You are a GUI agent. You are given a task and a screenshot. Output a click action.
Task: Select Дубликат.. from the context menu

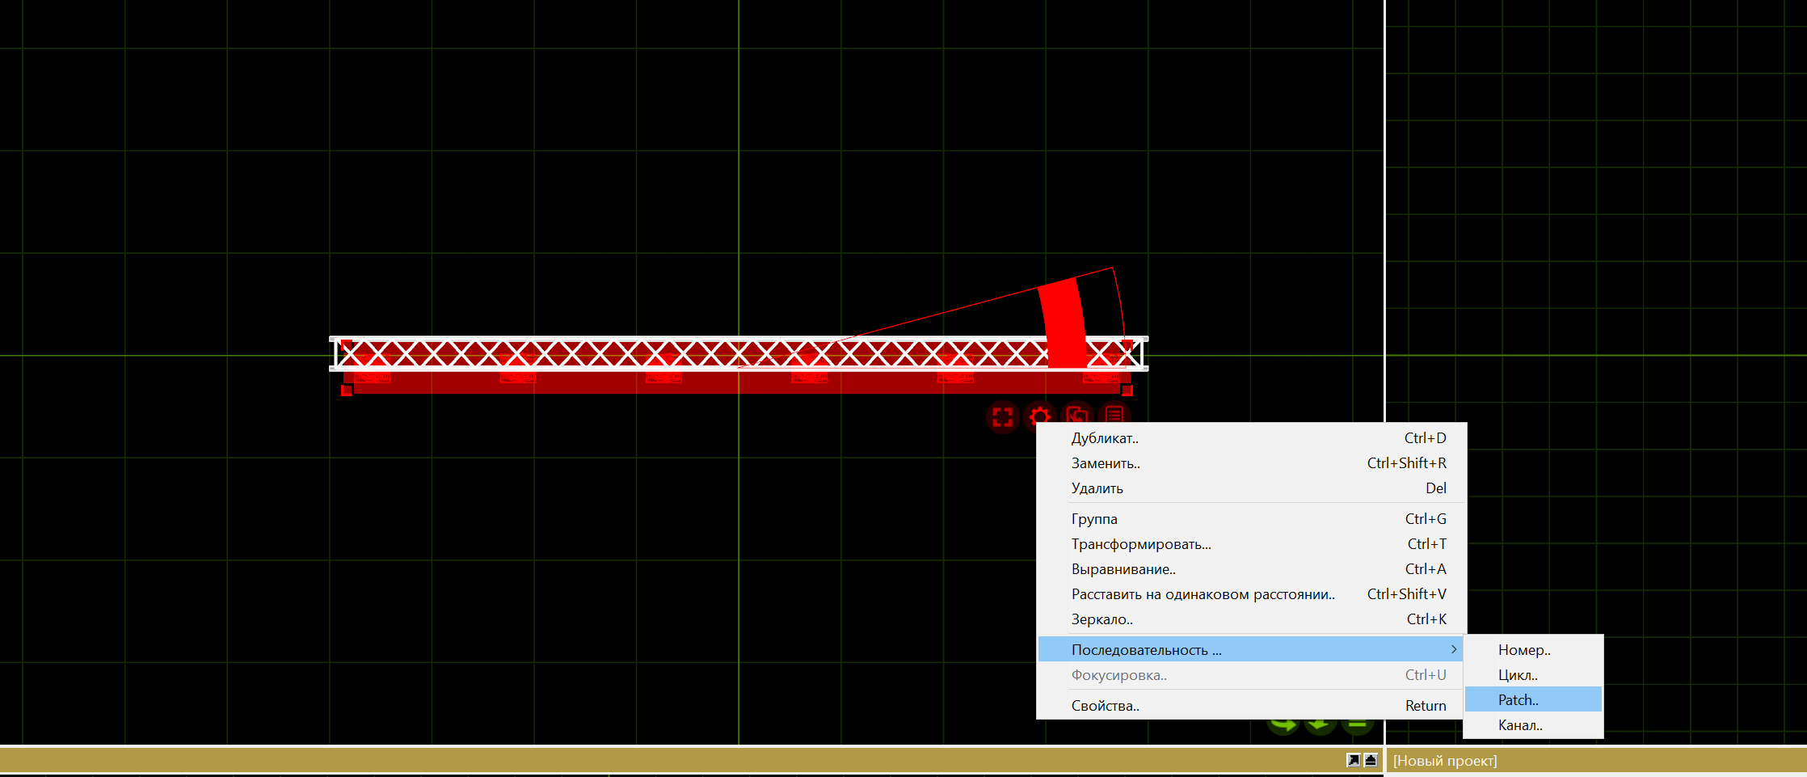click(x=1252, y=438)
